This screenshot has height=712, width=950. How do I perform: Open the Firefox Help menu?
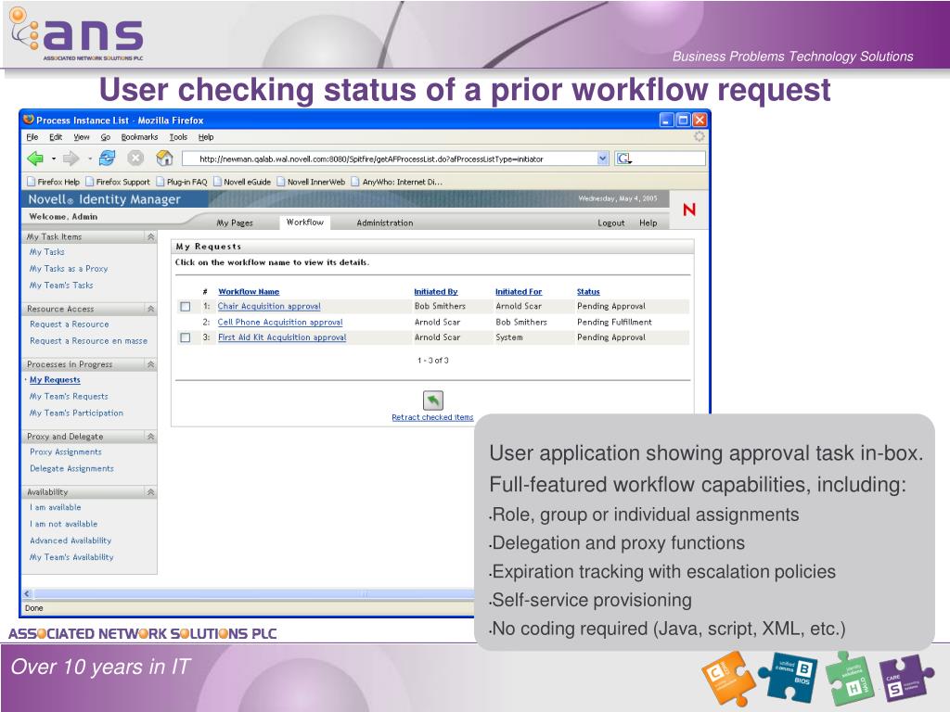(x=206, y=137)
